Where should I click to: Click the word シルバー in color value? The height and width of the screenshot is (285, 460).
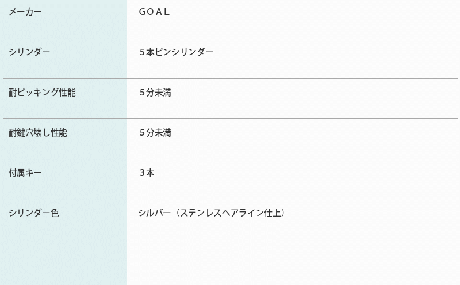(x=154, y=213)
